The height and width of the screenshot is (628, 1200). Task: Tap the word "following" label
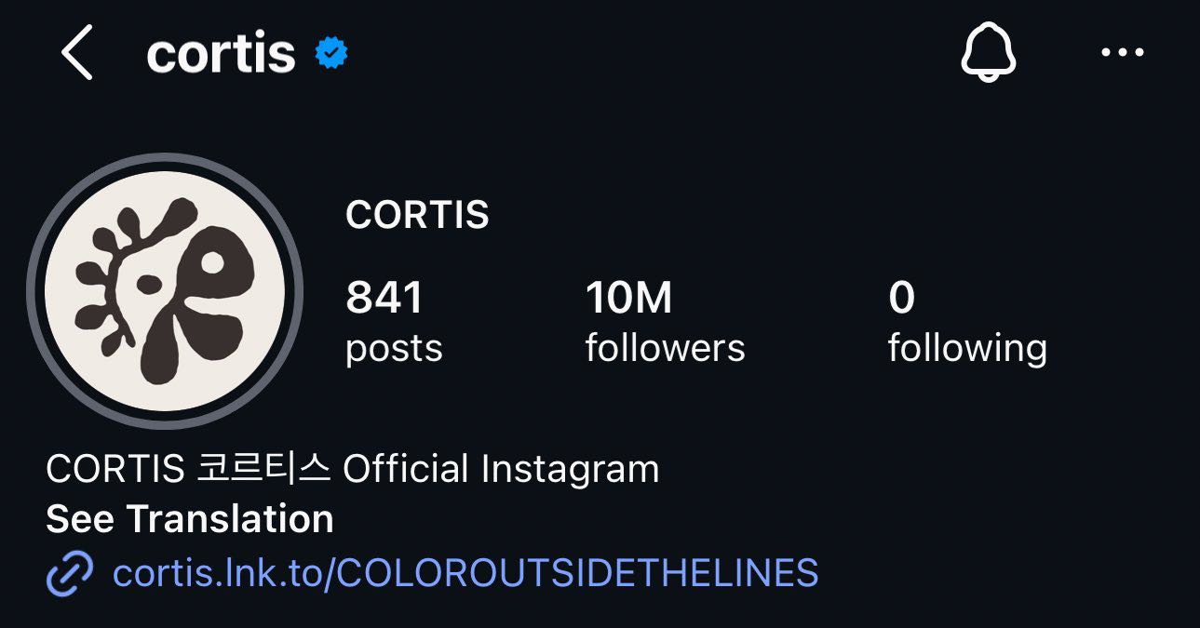[967, 349]
